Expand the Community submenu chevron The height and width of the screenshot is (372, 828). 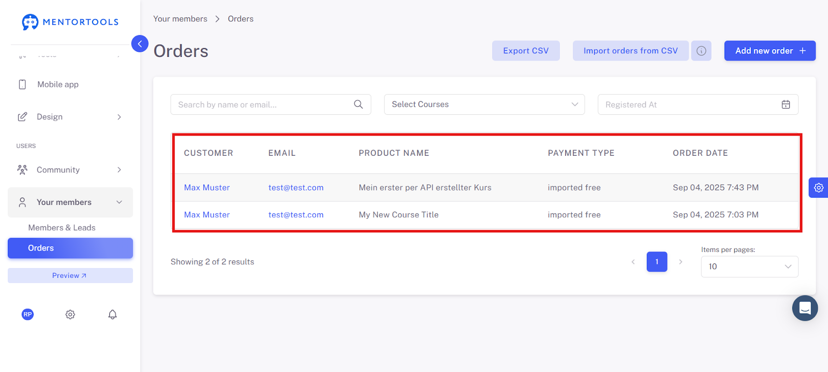[x=119, y=170]
